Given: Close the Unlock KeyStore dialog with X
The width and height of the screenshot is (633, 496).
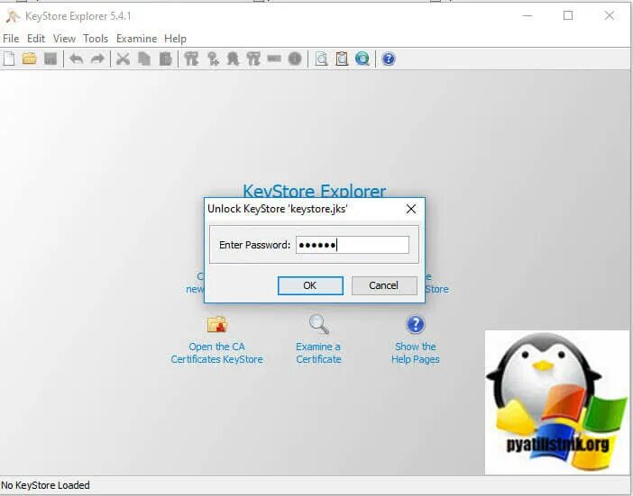Looking at the screenshot, I should click(x=411, y=209).
